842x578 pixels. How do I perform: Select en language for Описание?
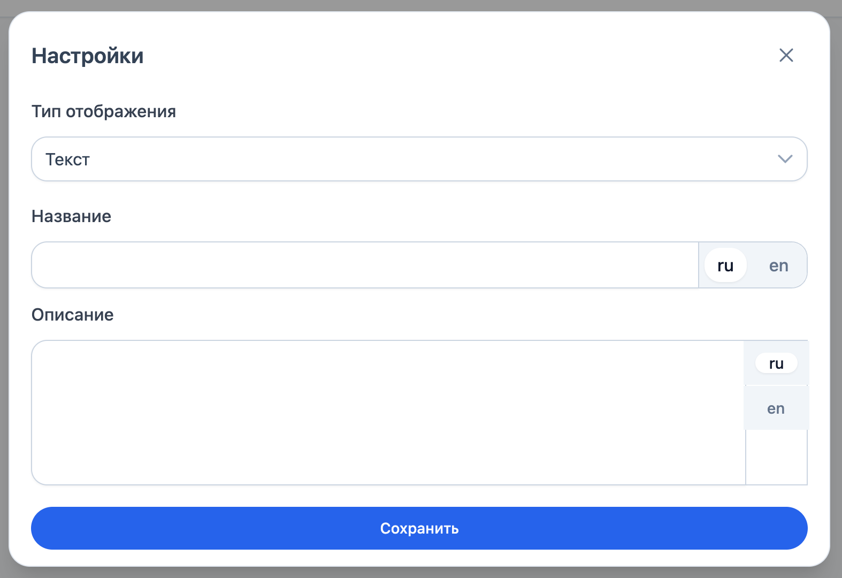tap(776, 408)
